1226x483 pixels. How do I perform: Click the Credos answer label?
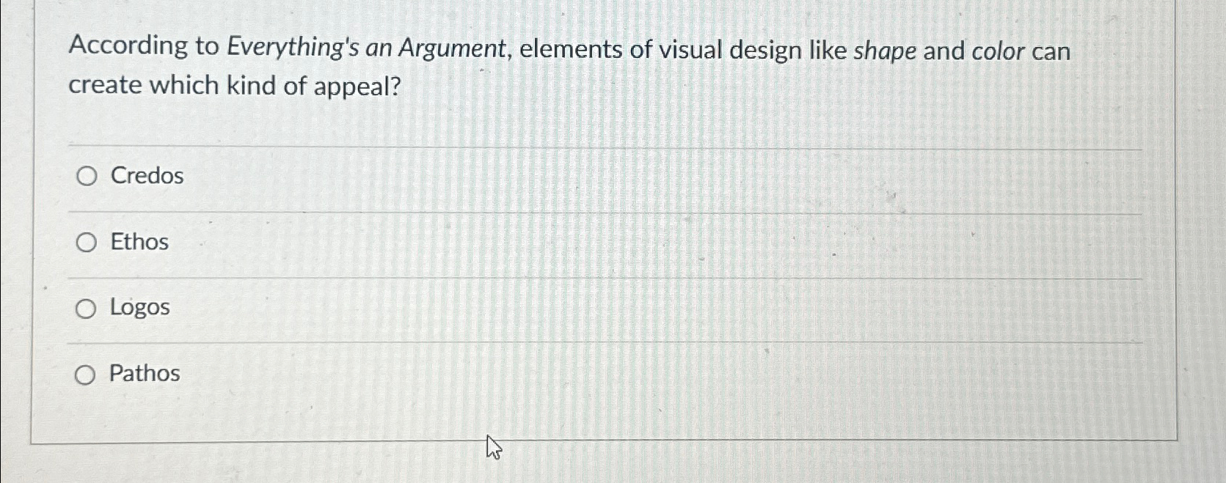click(x=145, y=176)
